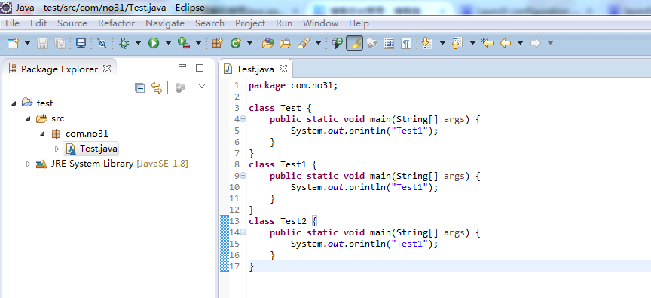This screenshot has width=651, height=298.
Task: Open the File menu
Action: (13, 23)
